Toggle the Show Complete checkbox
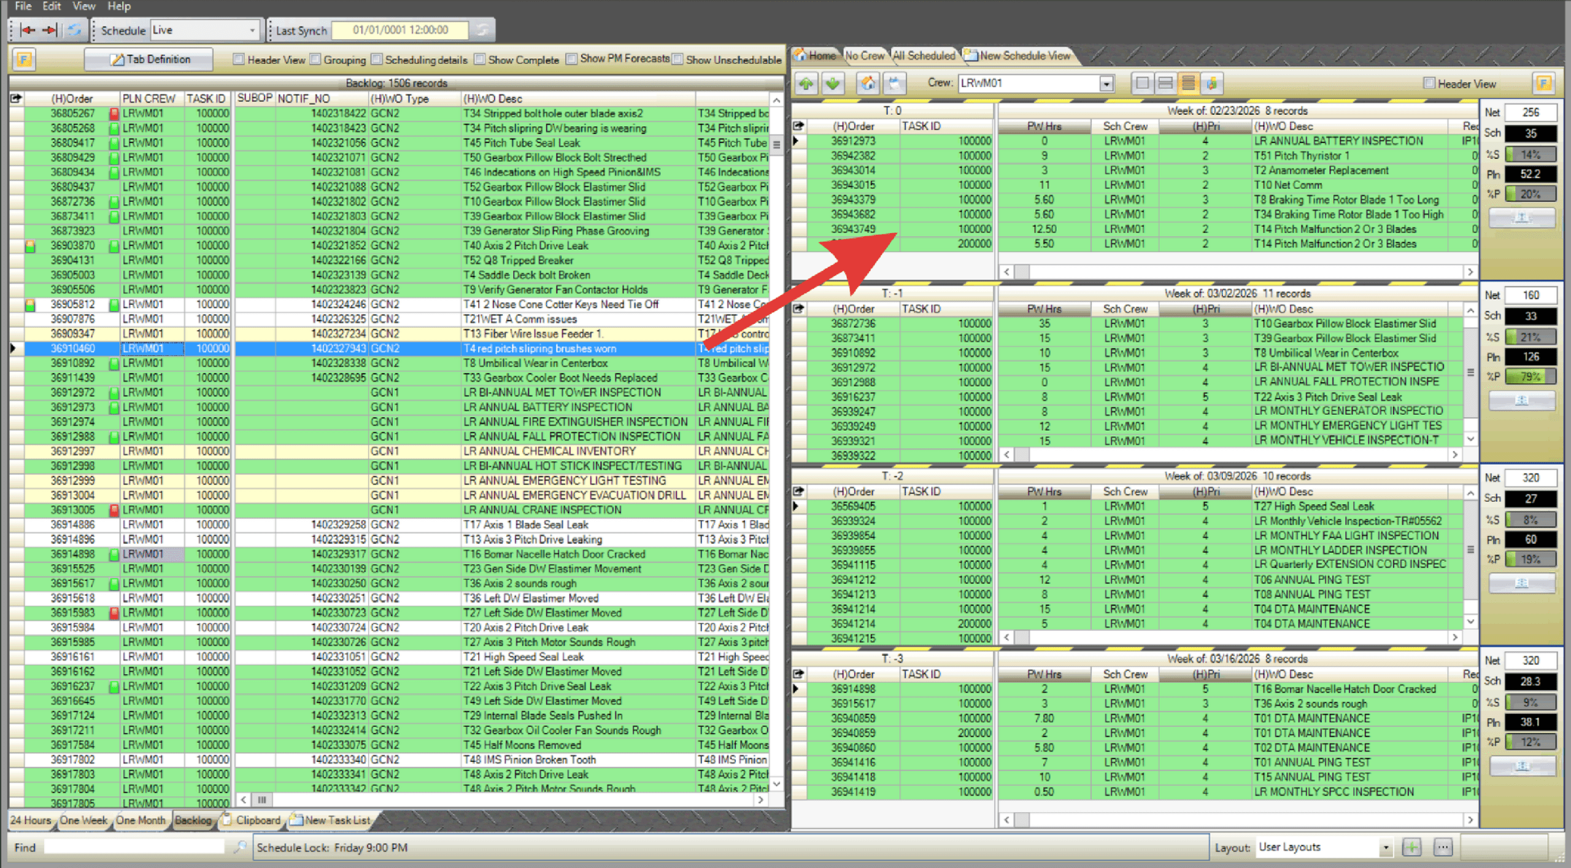The height and width of the screenshot is (868, 1571). click(x=480, y=60)
